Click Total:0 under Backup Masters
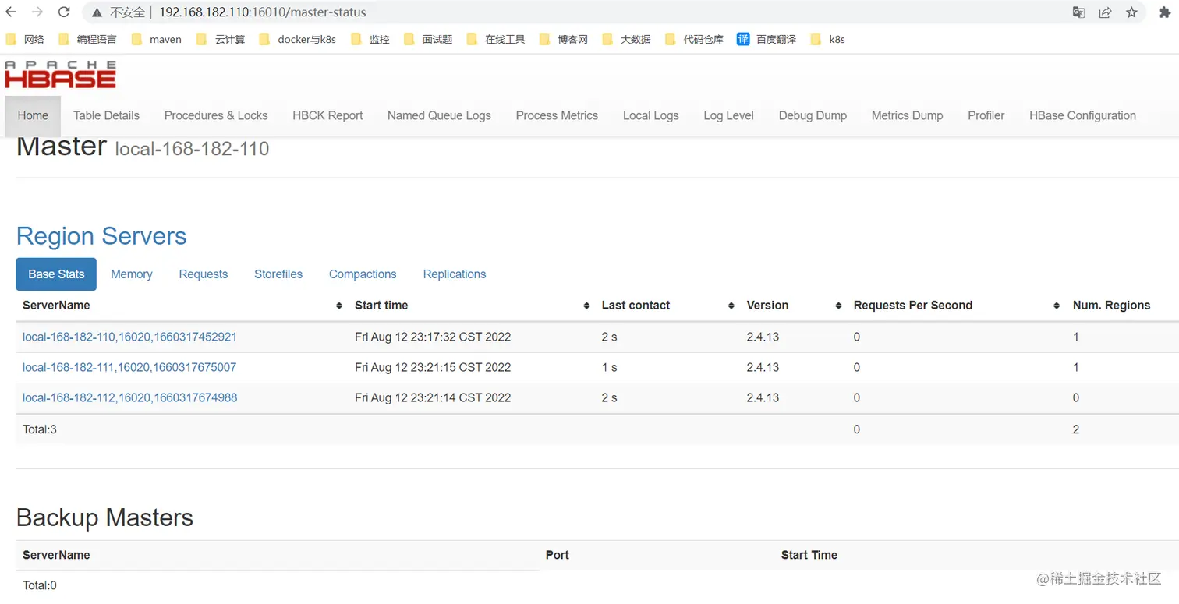The width and height of the screenshot is (1179, 604). pyautogui.click(x=40, y=585)
